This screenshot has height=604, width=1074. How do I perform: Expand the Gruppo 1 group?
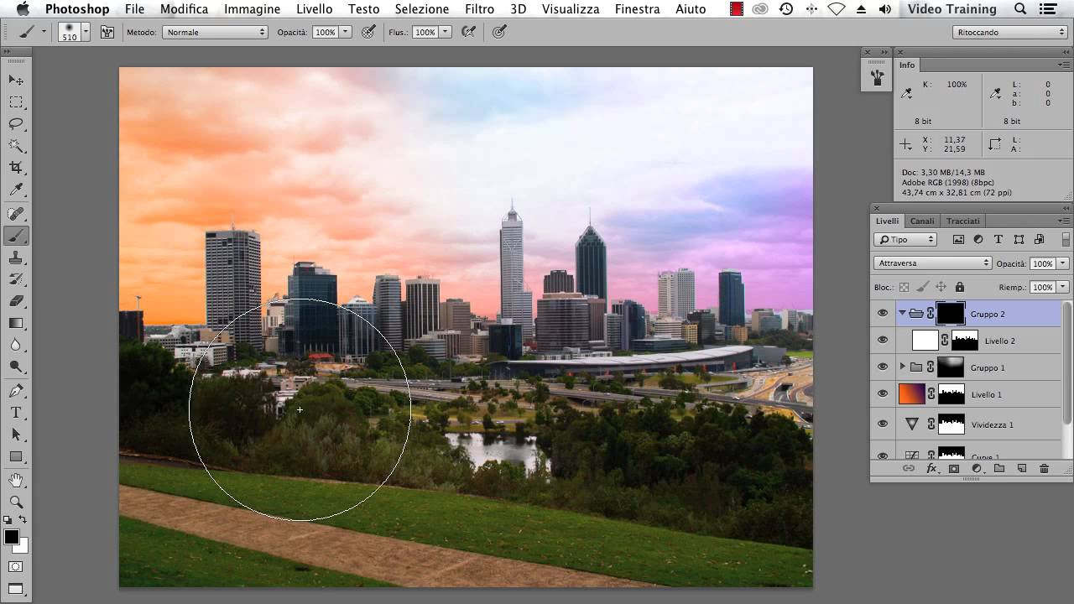click(x=903, y=367)
